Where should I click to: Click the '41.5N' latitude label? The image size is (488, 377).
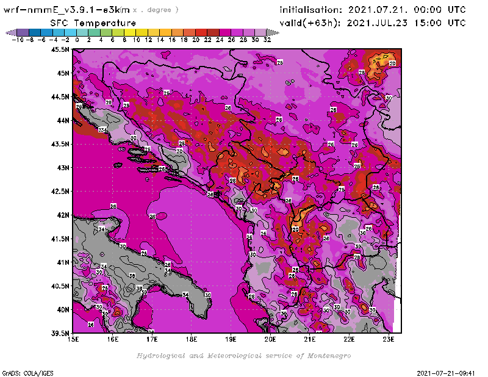60,239
